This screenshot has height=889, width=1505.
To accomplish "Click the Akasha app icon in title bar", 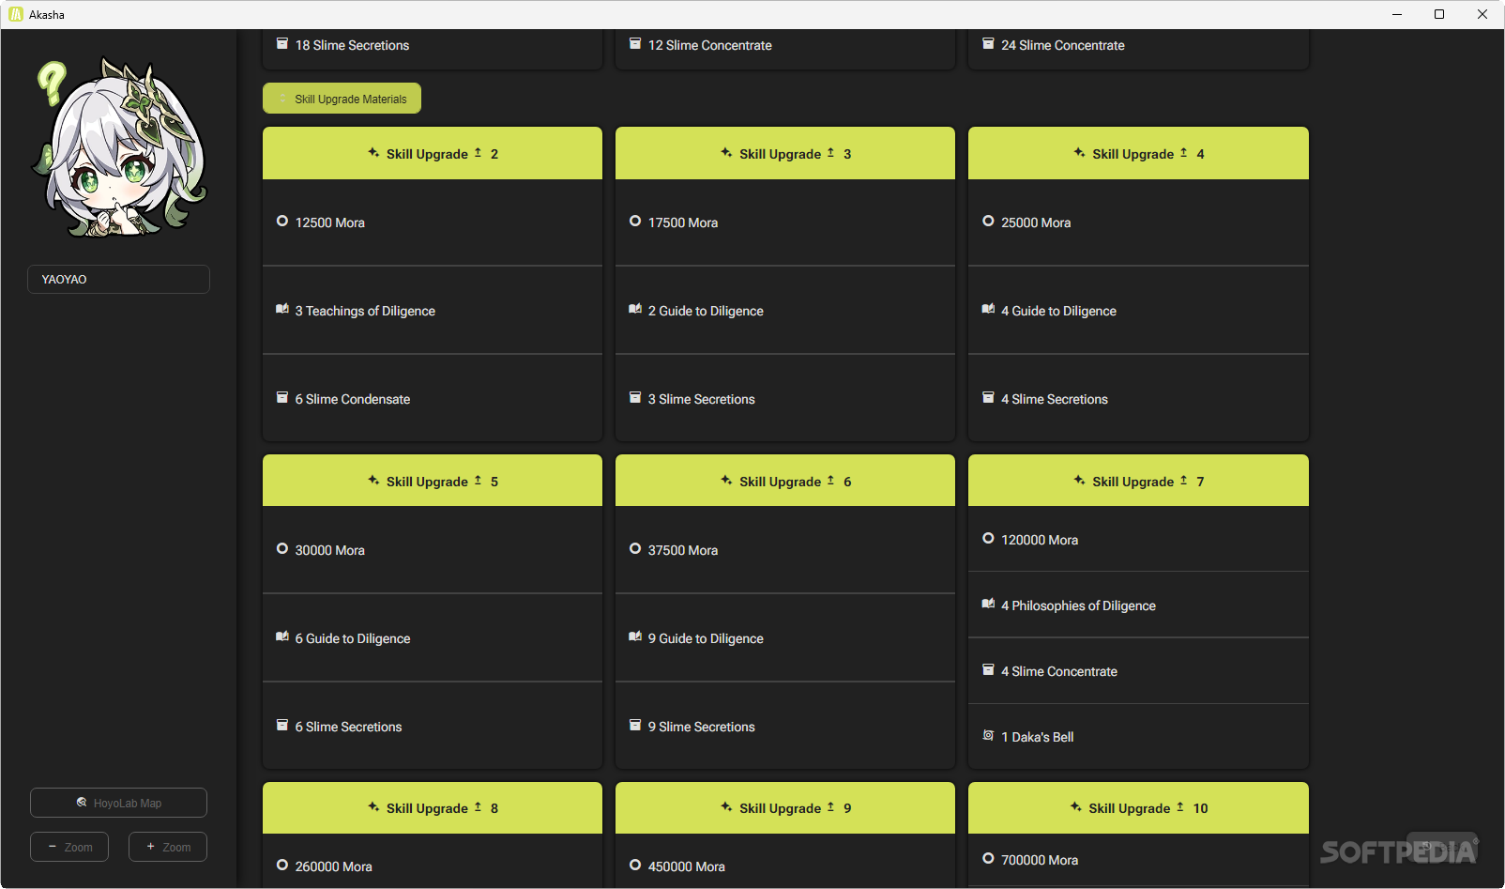I will tap(16, 14).
